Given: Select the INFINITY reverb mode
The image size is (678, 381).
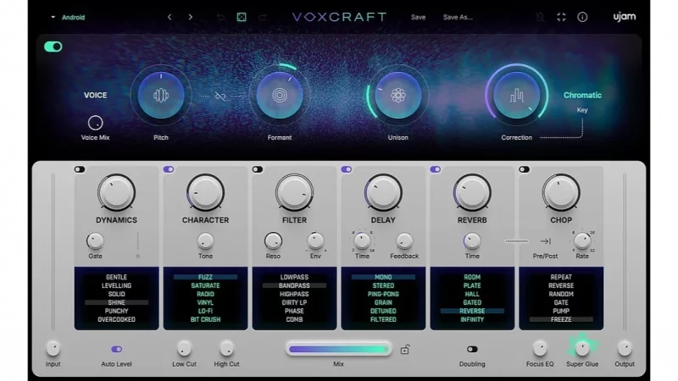Looking at the screenshot, I should pos(472,320).
